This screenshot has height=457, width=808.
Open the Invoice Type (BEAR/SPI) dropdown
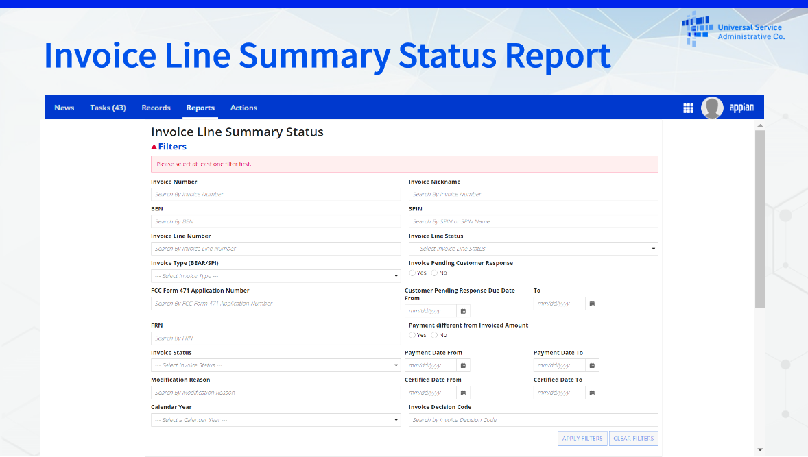[x=275, y=276]
